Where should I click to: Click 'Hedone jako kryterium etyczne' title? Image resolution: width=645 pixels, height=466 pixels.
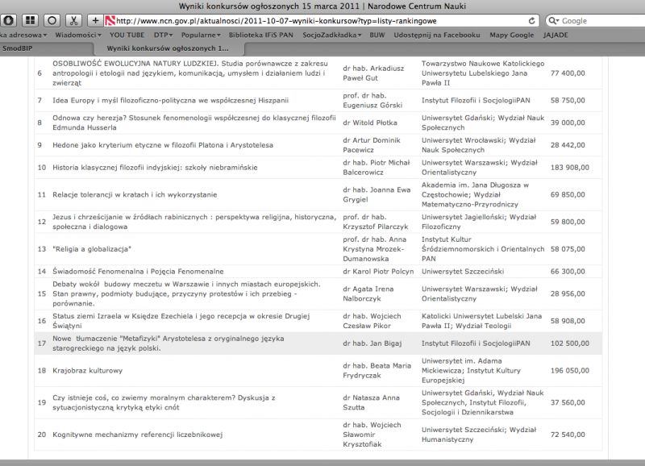[x=163, y=145]
